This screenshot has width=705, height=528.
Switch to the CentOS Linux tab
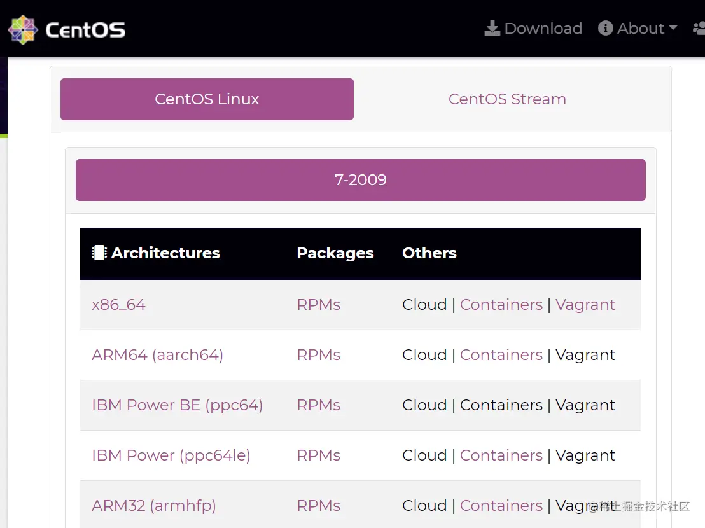click(207, 99)
